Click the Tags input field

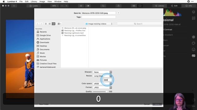[99, 17]
